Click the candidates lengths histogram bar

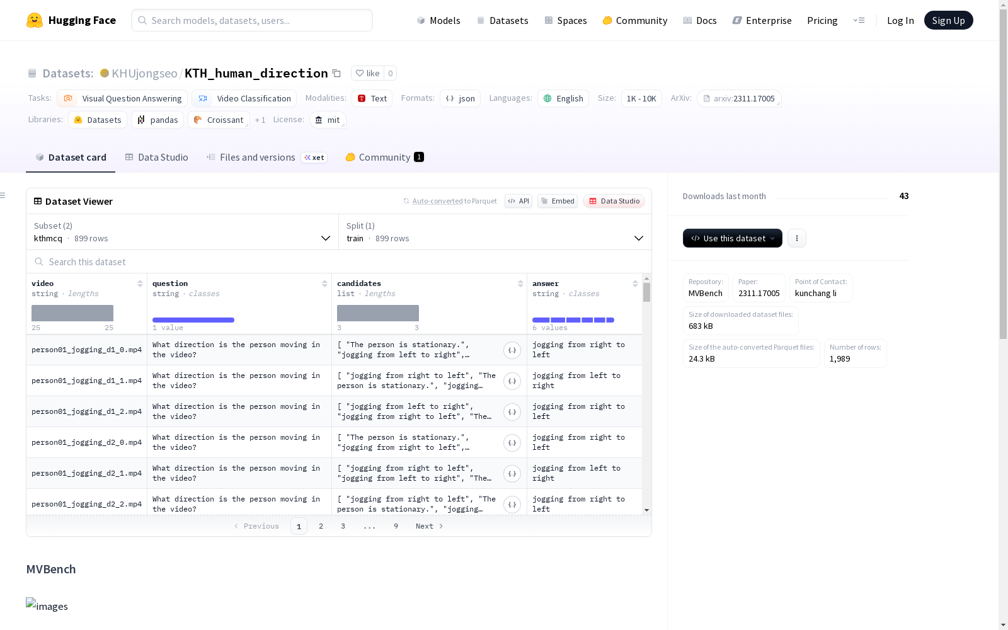[x=378, y=313]
